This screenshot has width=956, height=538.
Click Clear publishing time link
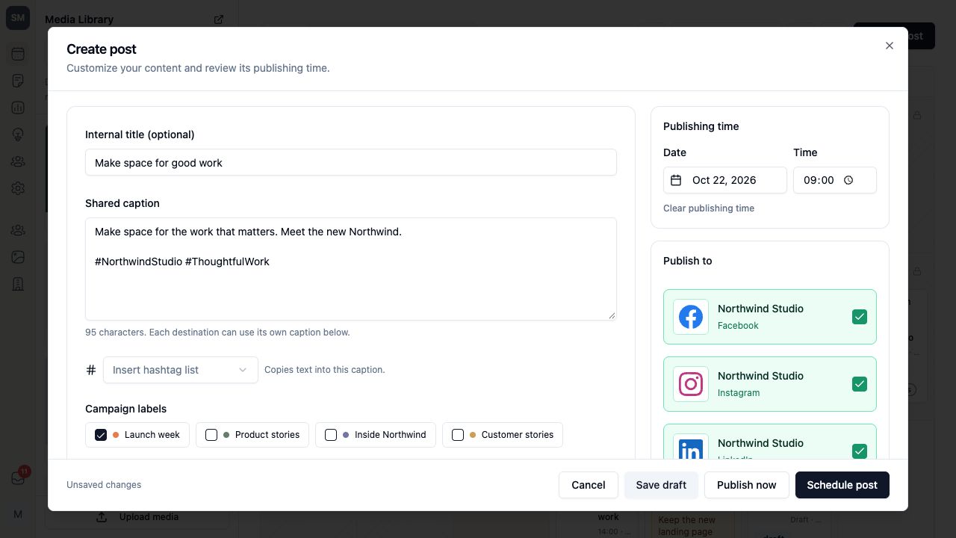[x=709, y=208]
